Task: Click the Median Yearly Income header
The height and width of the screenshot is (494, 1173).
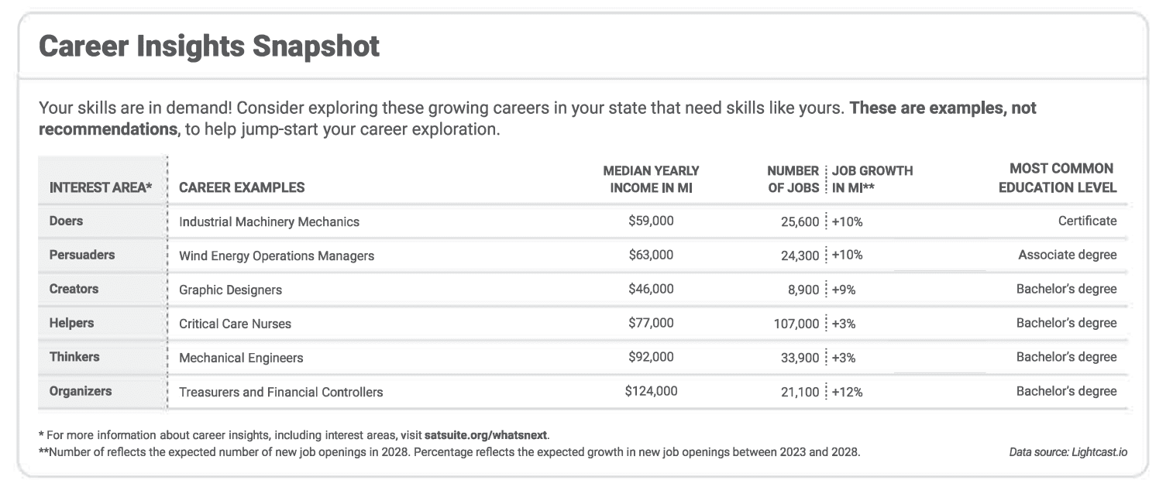Action: 651,179
